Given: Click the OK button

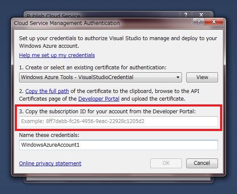Looking at the screenshot, I should tap(166, 163).
